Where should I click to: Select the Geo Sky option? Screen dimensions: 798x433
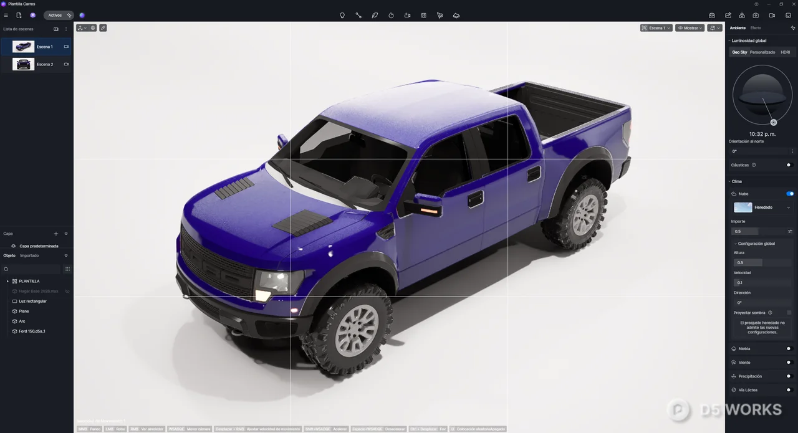tap(739, 52)
